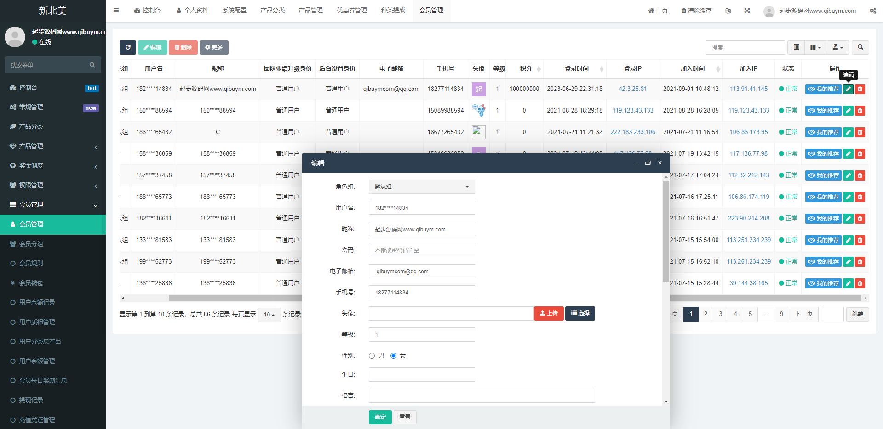
Task: Open the 系统配置 top navigation tab
Action: pos(234,11)
